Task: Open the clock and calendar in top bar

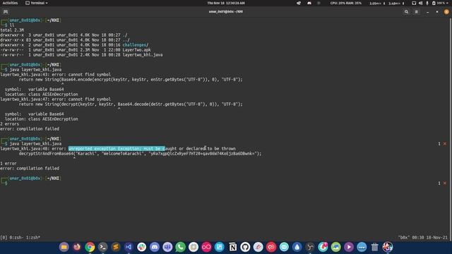Action: pos(226,3)
